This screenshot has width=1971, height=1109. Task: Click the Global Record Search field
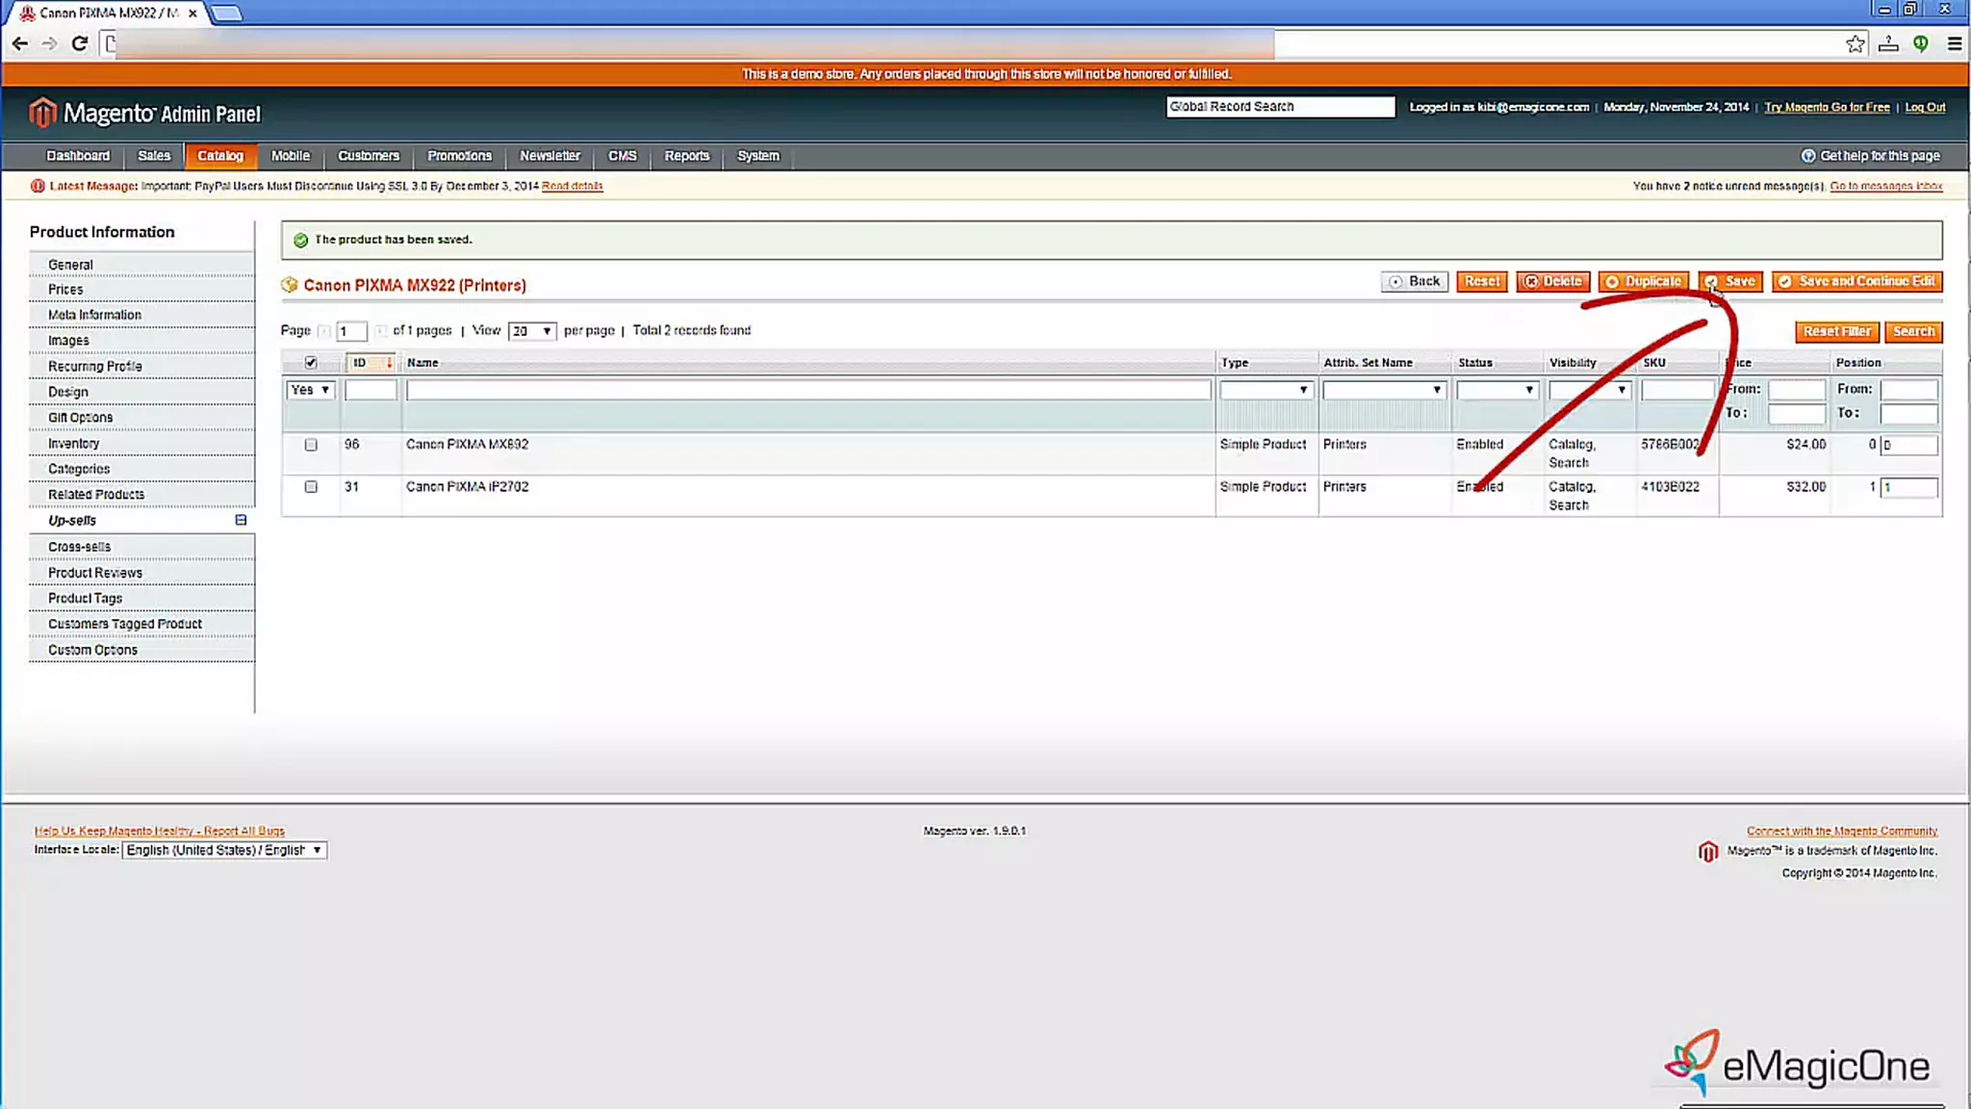coord(1279,107)
